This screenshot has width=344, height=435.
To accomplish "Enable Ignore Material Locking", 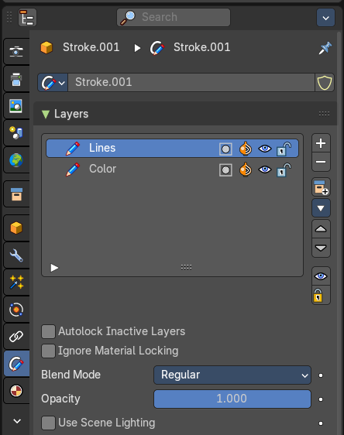I will point(48,351).
